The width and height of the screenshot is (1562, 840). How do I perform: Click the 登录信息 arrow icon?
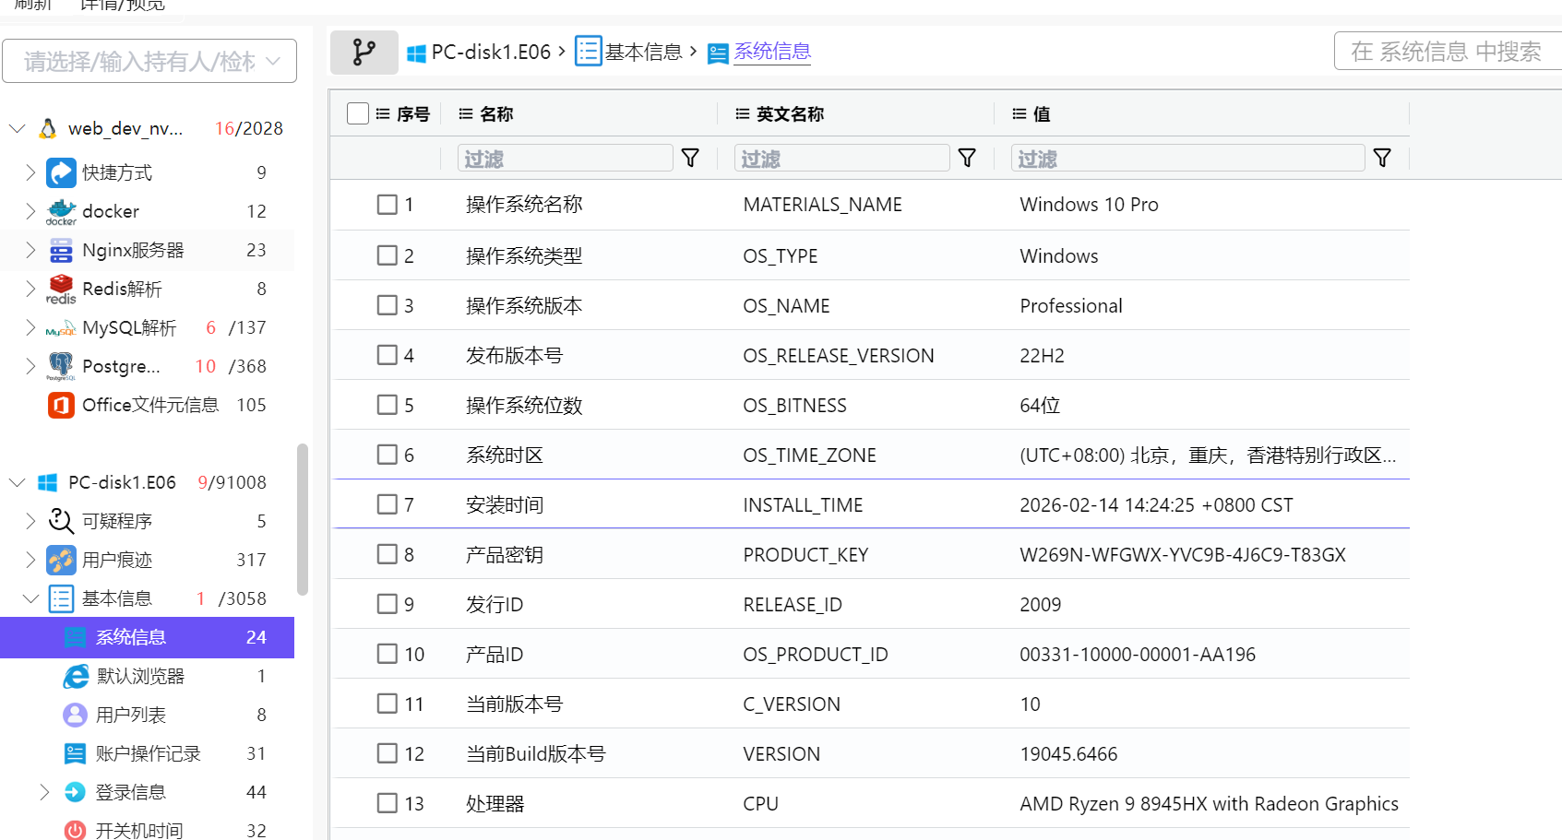click(x=75, y=792)
